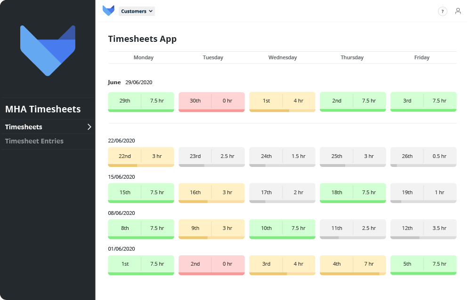This screenshot has width=471, height=300.
Task: Open the 16th 3 hr entry
Action: [211, 192]
